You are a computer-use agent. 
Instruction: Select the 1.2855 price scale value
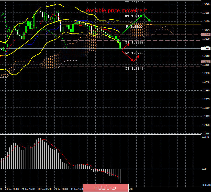coord(206,65)
